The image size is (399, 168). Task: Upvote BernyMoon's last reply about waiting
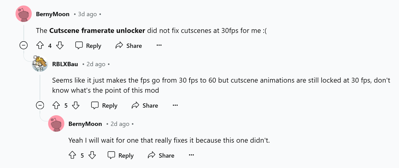click(72, 155)
